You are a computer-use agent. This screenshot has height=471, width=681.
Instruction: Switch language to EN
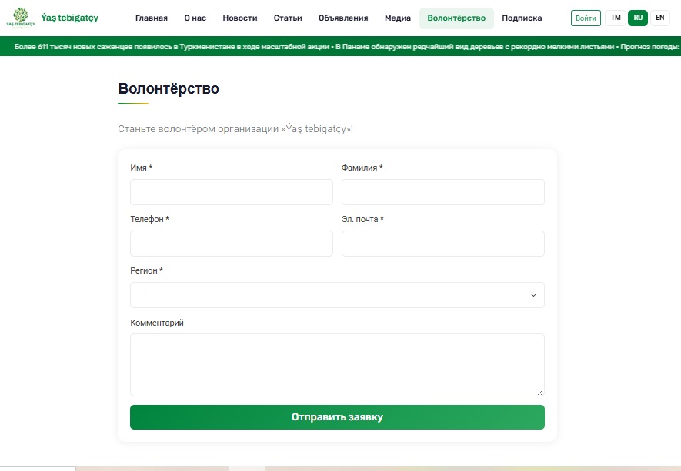click(659, 18)
